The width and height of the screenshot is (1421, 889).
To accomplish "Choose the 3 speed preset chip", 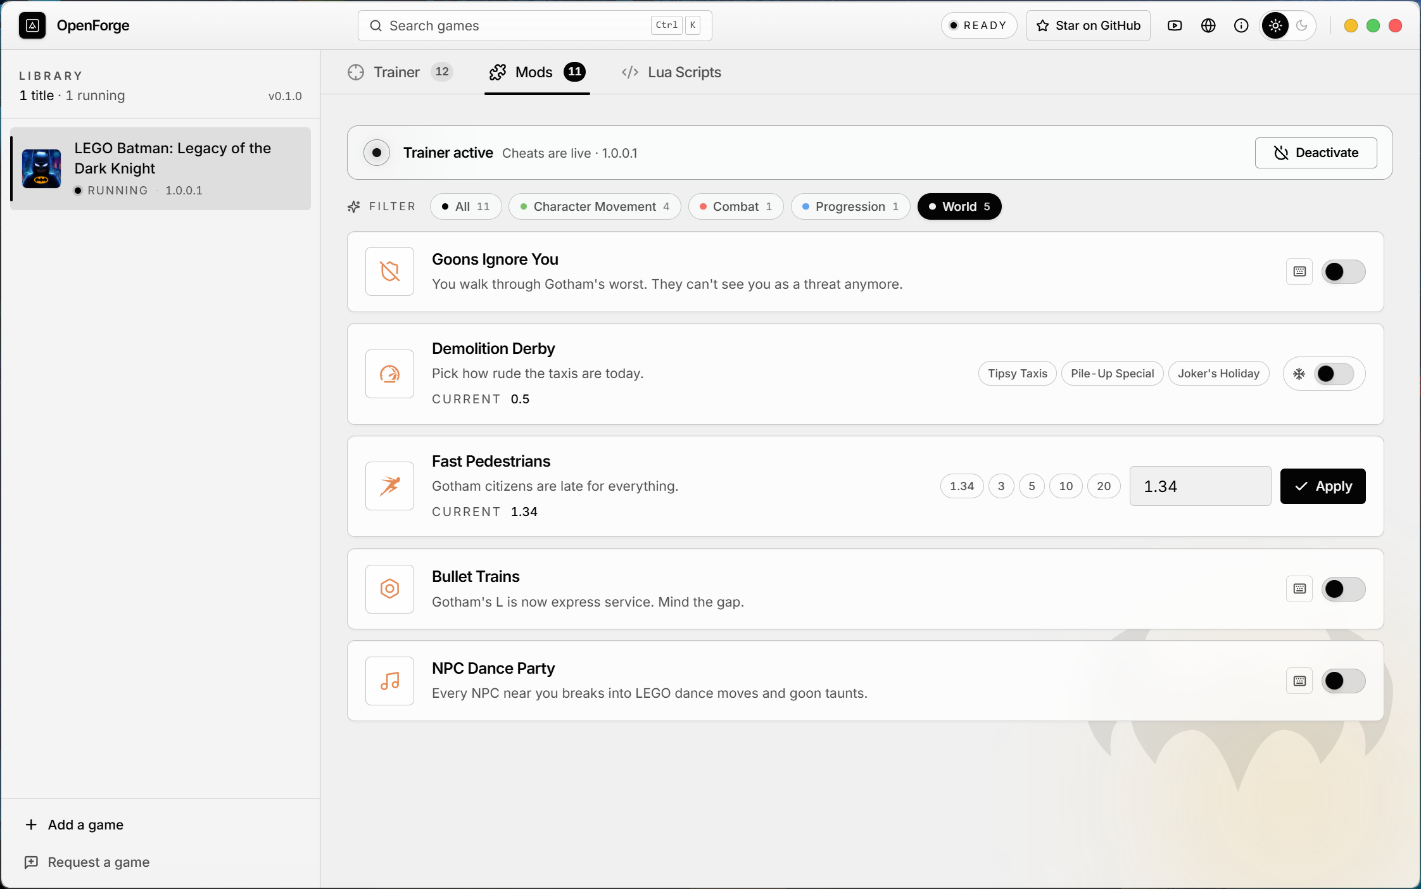I will 1001,486.
